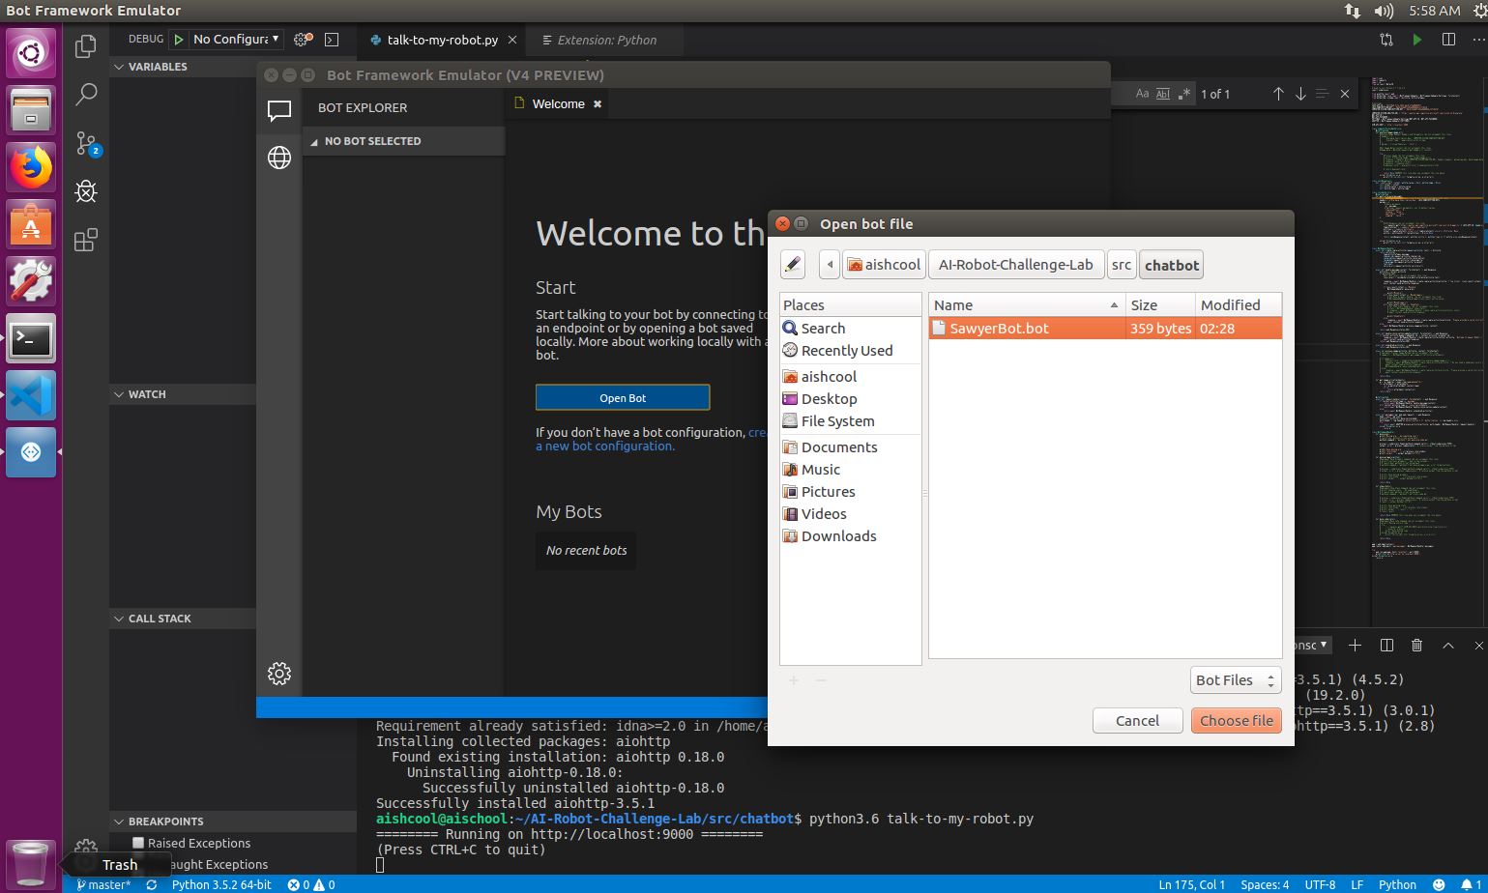Close the Welcome tab in Emulator
Image resolution: width=1488 pixels, height=893 pixels.
click(x=598, y=104)
